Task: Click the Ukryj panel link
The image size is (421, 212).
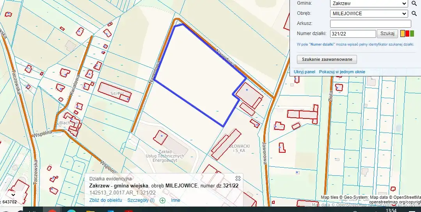Action: point(304,72)
